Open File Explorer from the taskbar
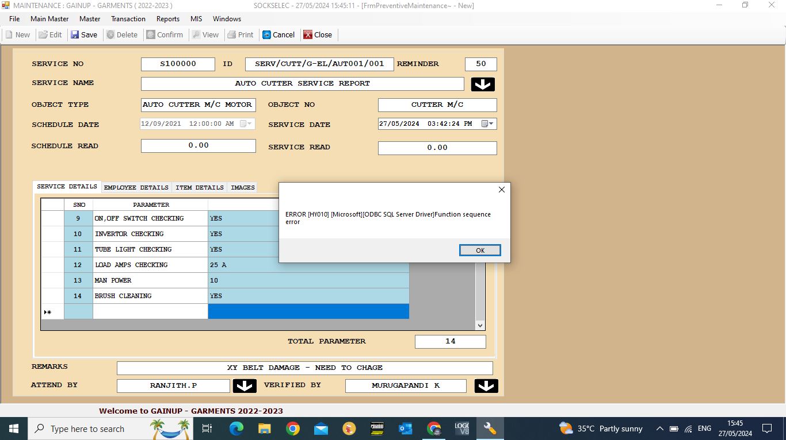 (264, 429)
